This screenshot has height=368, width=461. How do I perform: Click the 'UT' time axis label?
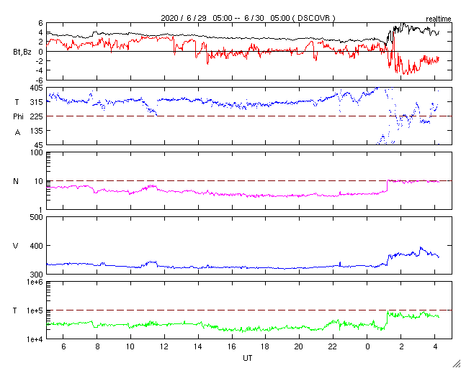pyautogui.click(x=248, y=358)
